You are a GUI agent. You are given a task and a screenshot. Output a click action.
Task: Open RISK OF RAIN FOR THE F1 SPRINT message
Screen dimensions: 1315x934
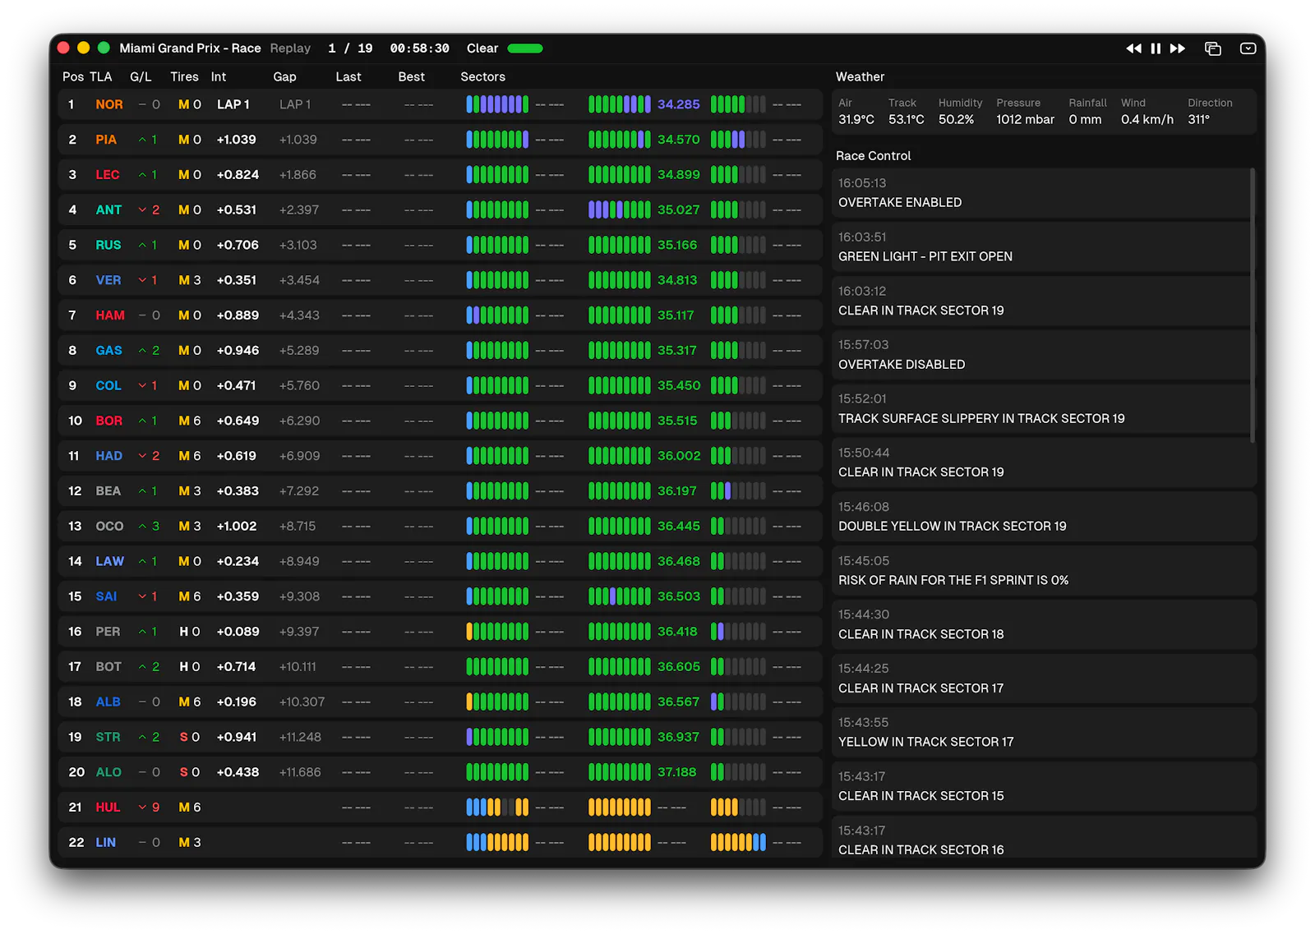(1042, 571)
